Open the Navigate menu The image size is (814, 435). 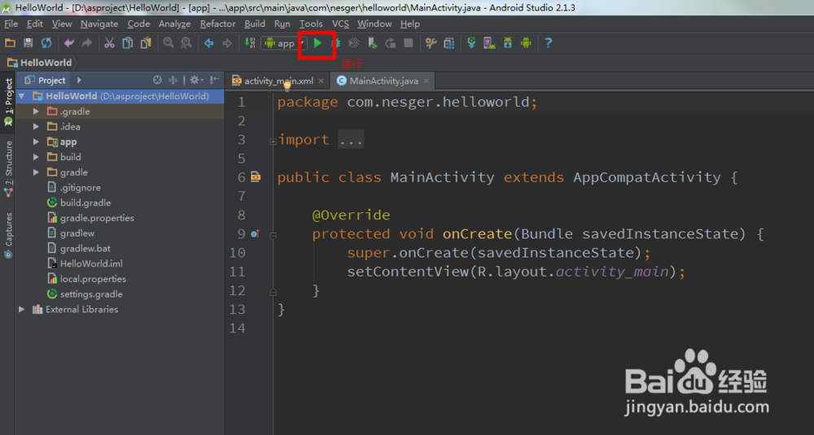tap(99, 24)
